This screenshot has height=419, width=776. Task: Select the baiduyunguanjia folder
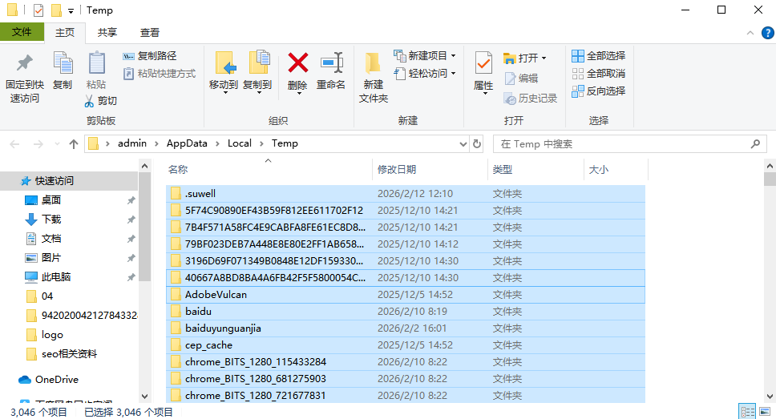pos(406,328)
